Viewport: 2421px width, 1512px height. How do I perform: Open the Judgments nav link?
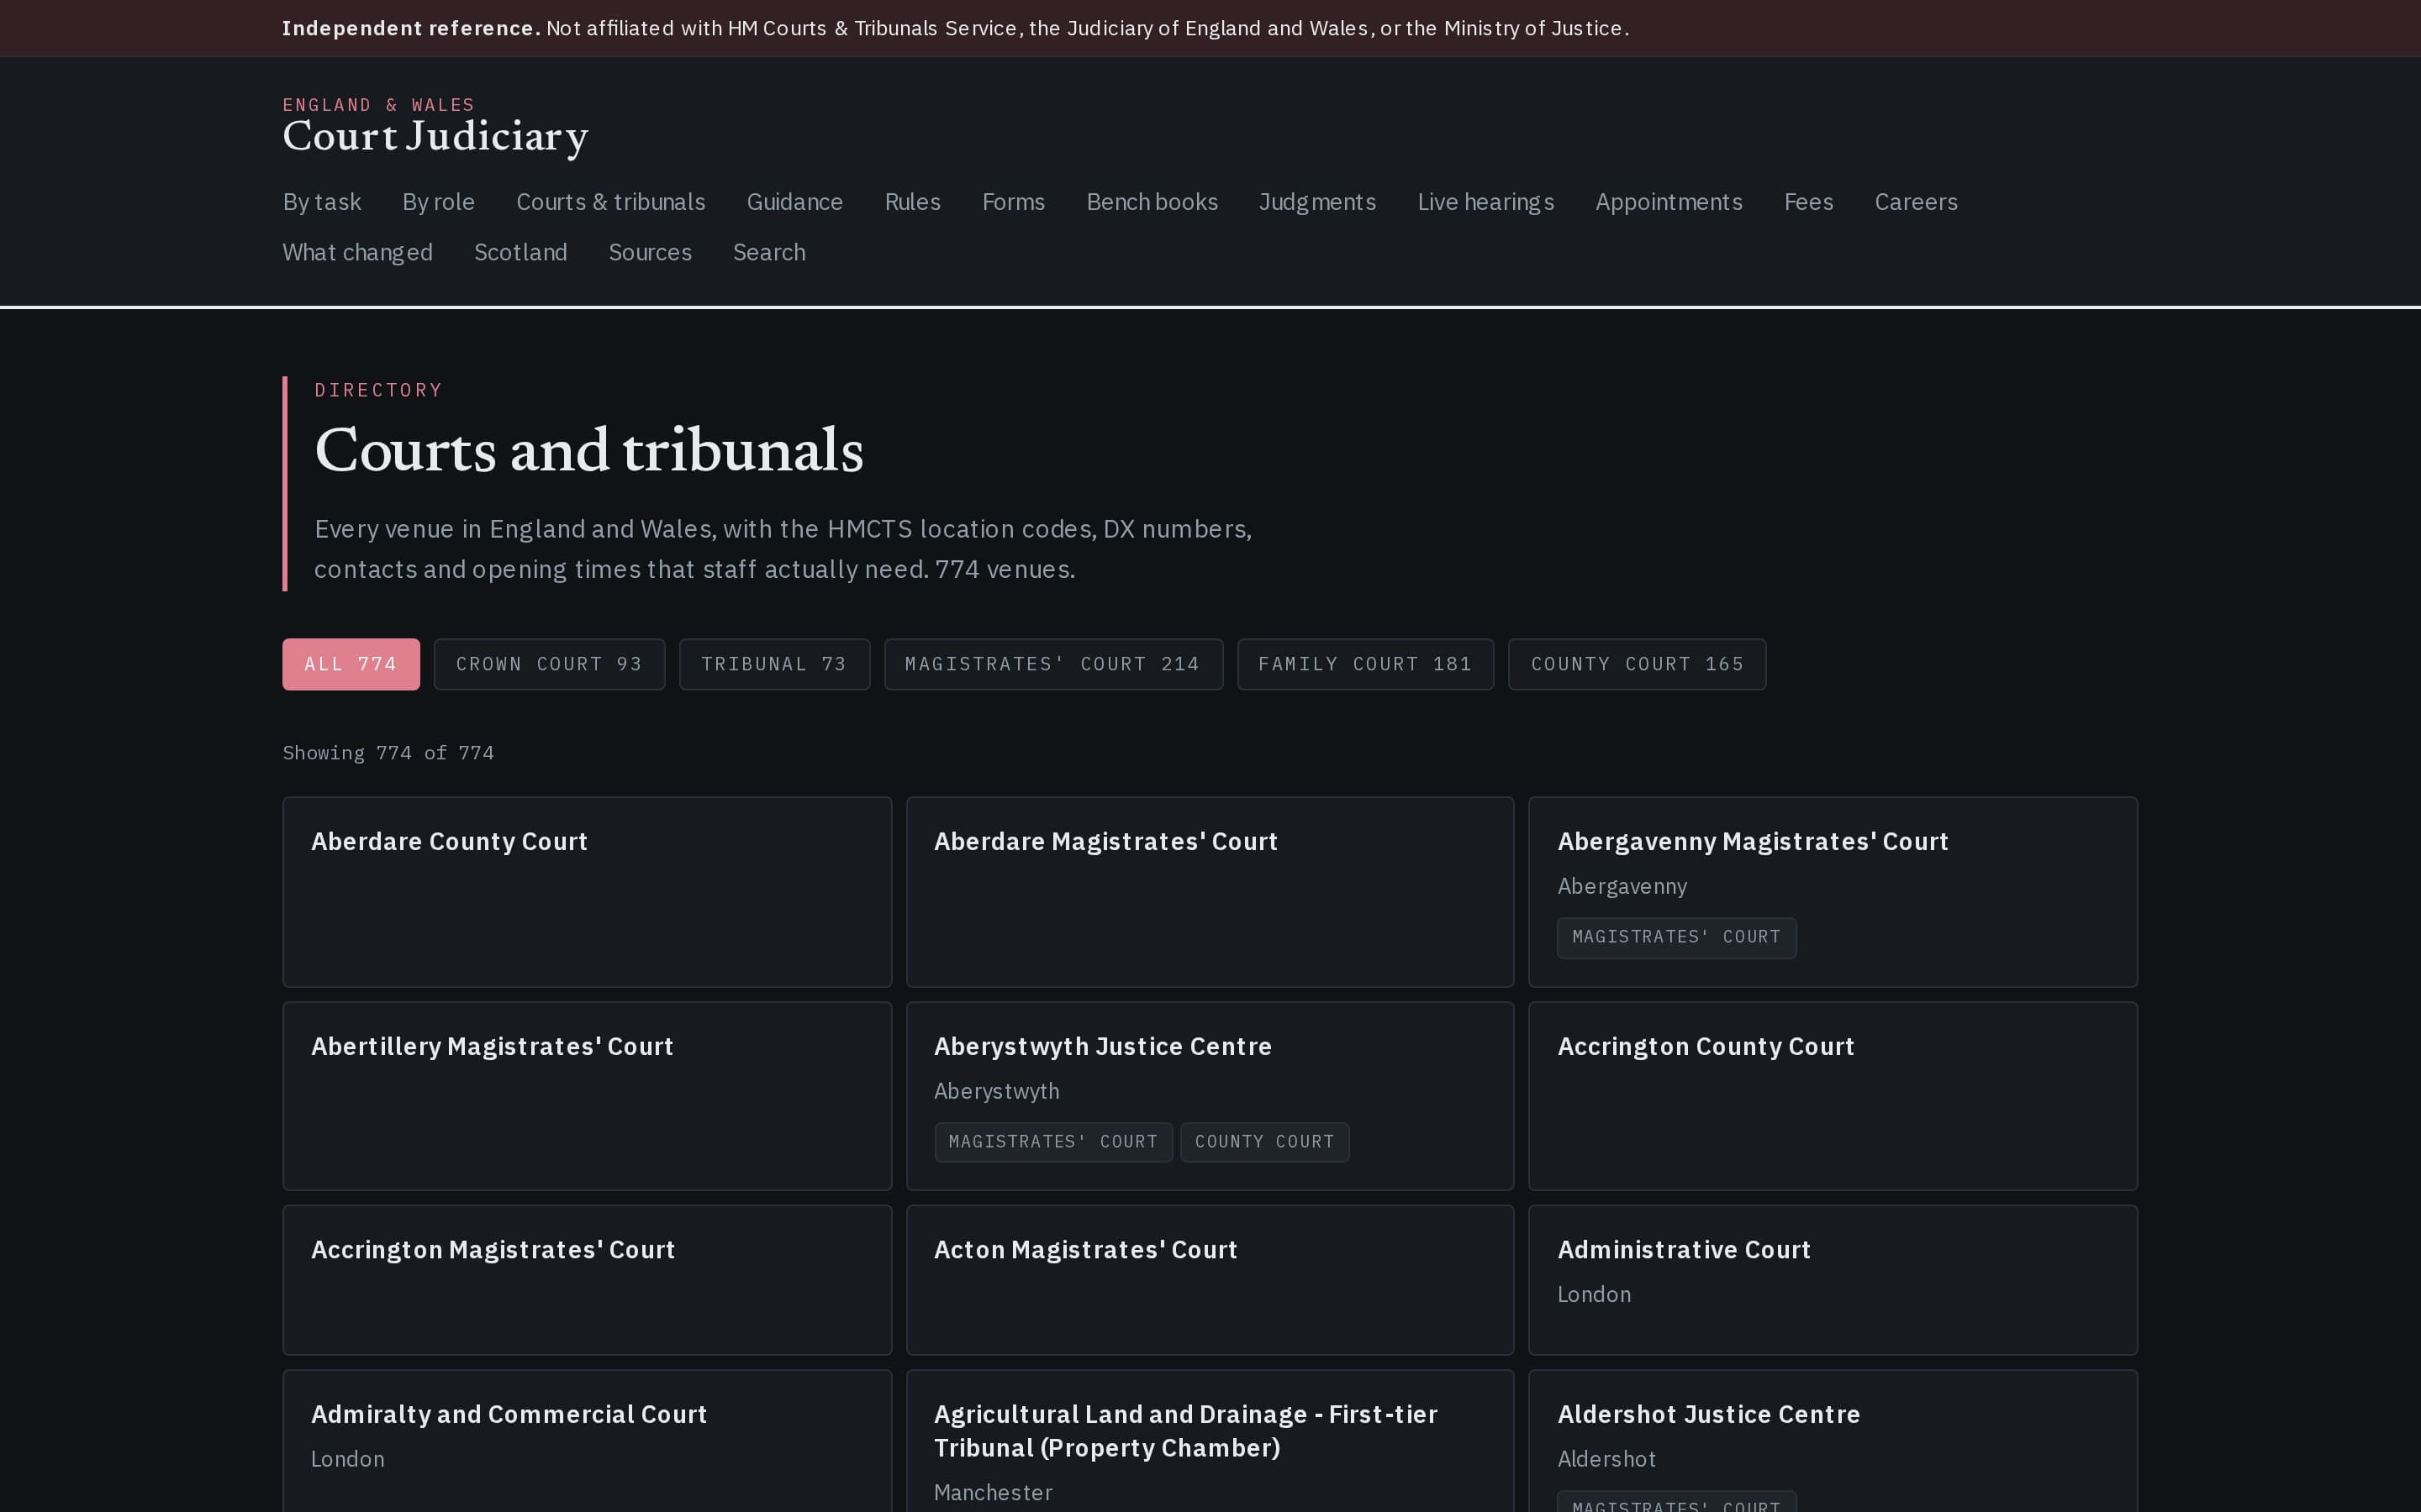(x=1317, y=202)
